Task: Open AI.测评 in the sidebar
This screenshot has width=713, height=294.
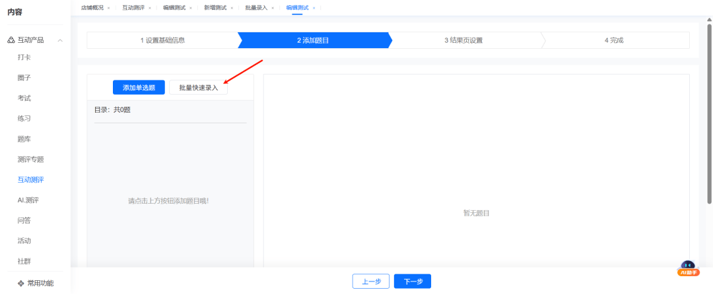Action: point(28,200)
